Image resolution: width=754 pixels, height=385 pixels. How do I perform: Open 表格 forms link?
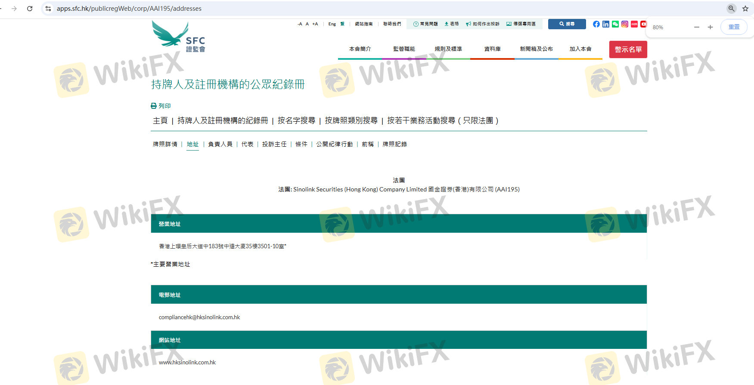tap(452, 24)
